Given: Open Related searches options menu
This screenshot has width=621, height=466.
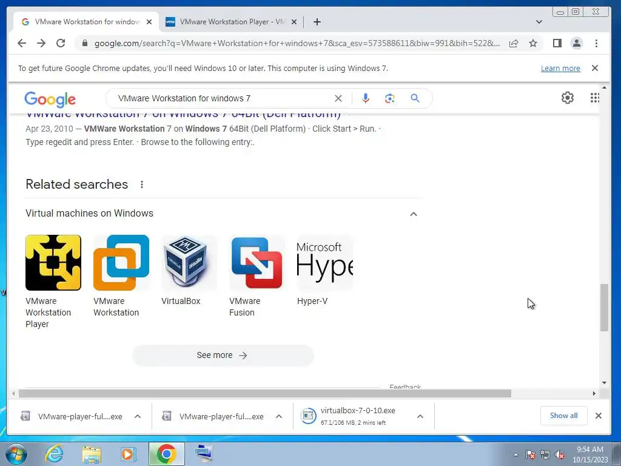Looking at the screenshot, I should tap(142, 184).
